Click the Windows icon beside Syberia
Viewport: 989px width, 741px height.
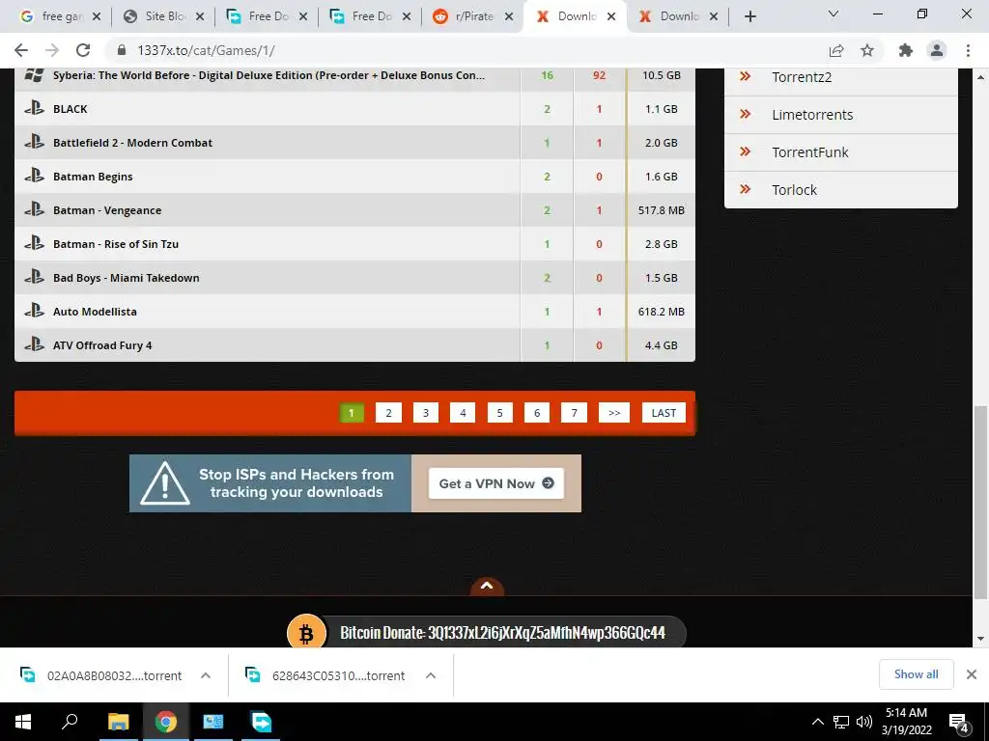(x=34, y=75)
